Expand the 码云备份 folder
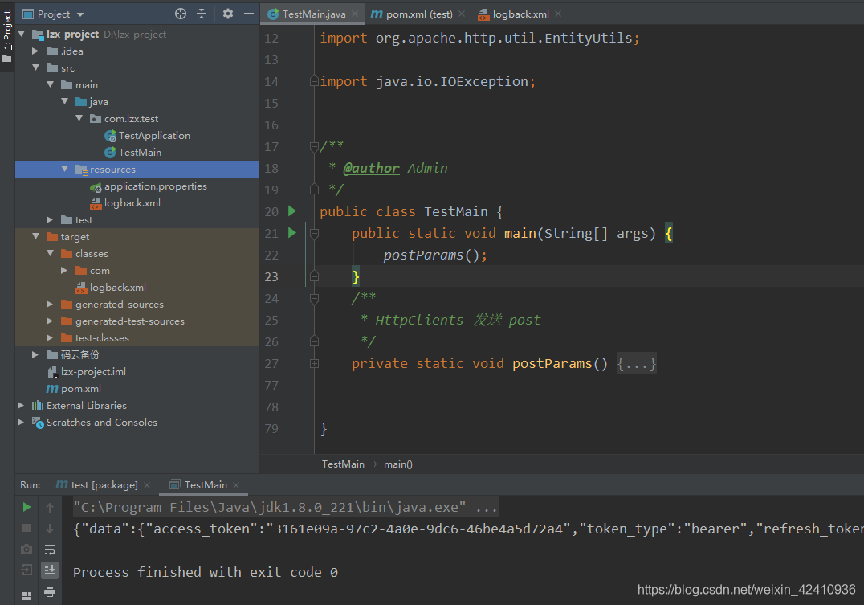 pos(35,354)
